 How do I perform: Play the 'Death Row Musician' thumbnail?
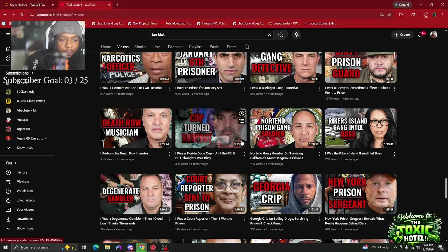click(x=136, y=128)
